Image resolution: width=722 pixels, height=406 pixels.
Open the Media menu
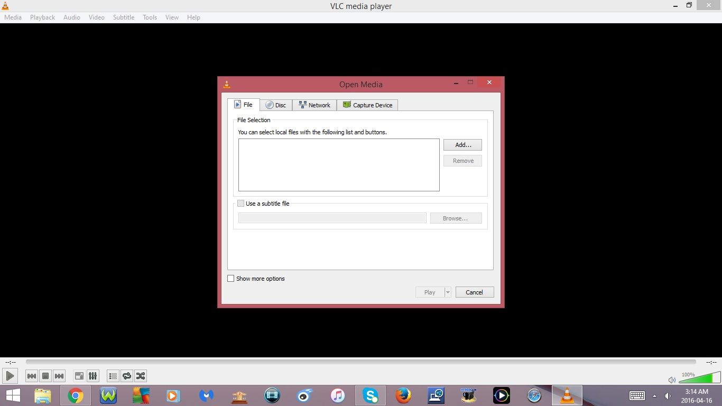click(x=13, y=17)
